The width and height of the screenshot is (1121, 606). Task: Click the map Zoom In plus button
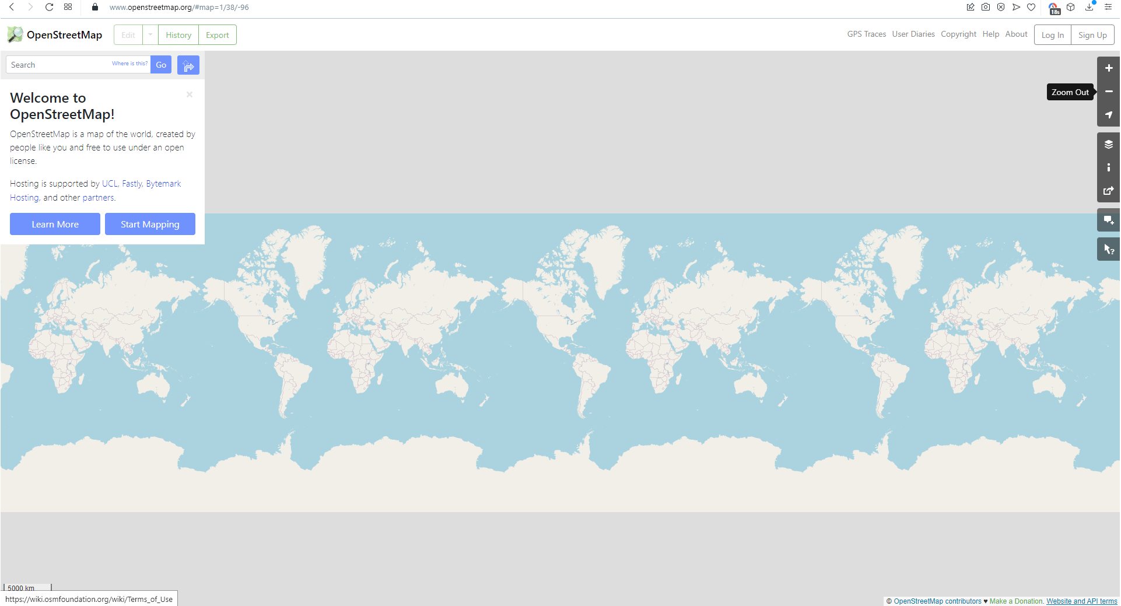point(1108,68)
